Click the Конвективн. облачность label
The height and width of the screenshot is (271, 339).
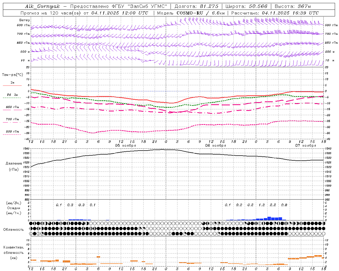point(14,250)
